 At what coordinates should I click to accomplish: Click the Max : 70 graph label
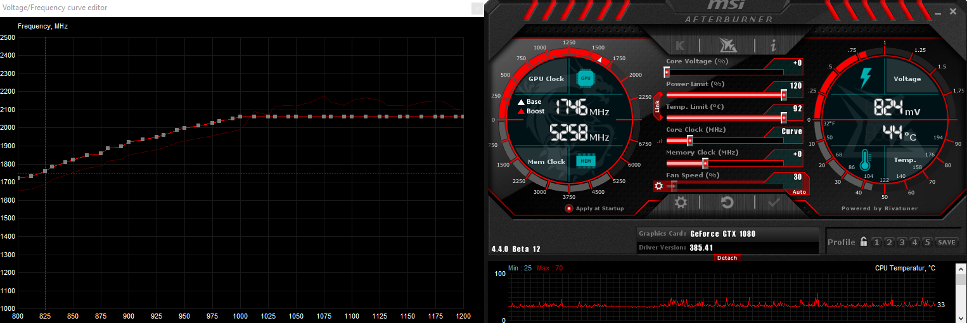pyautogui.click(x=549, y=269)
